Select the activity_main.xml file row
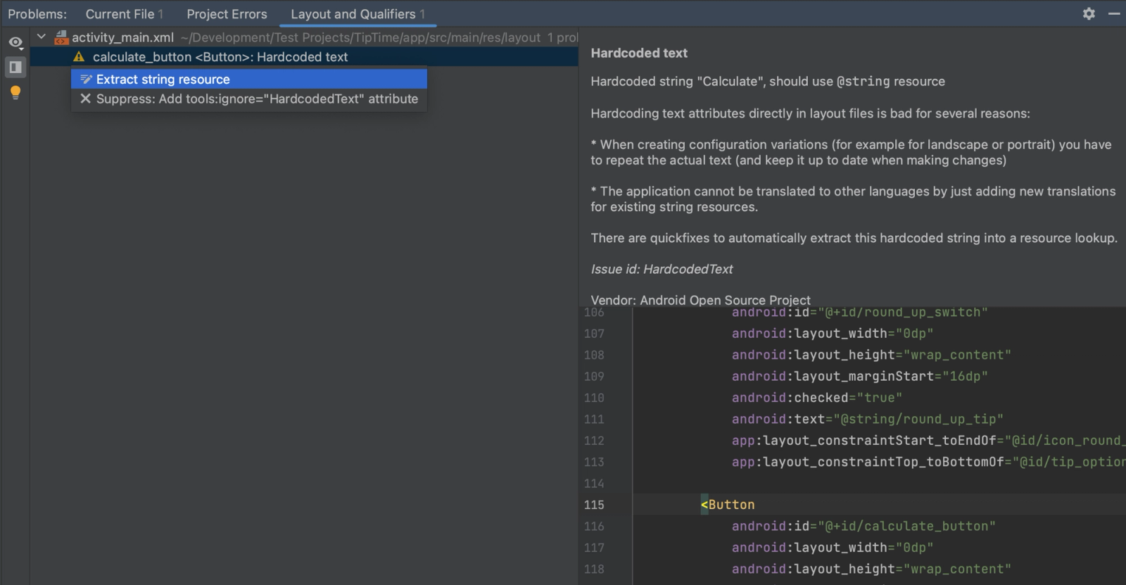 [x=122, y=37]
